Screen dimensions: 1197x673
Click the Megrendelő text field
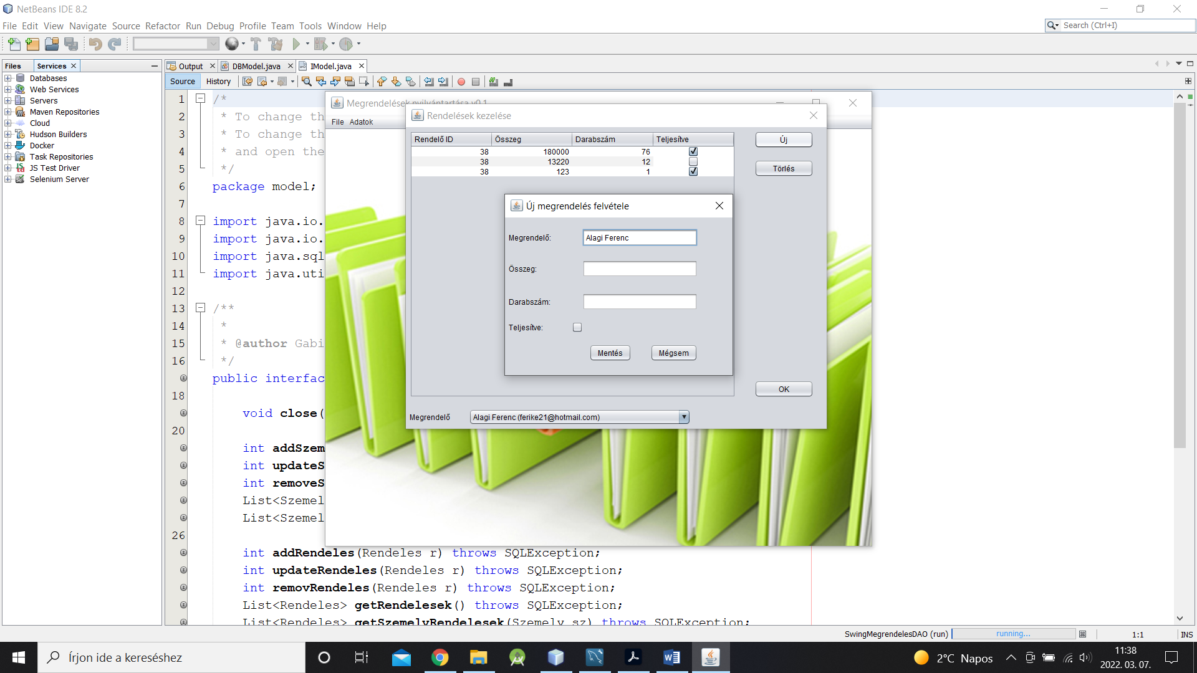tap(640, 237)
